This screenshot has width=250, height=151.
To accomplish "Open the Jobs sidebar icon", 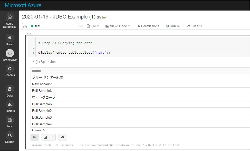I will click(9, 121).
